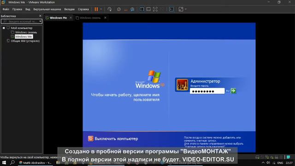
Task: Click the VMware status bar hard disk device icon
Action: click(257, 157)
